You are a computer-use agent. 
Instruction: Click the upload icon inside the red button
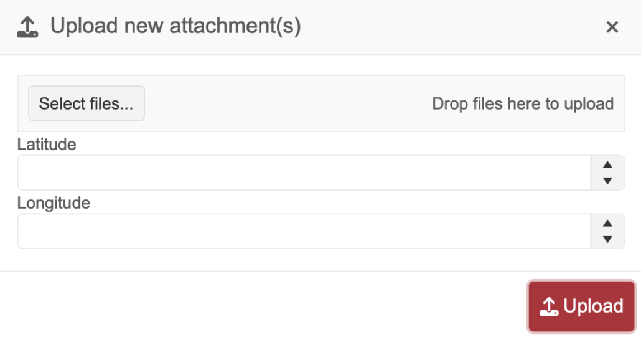(x=548, y=306)
